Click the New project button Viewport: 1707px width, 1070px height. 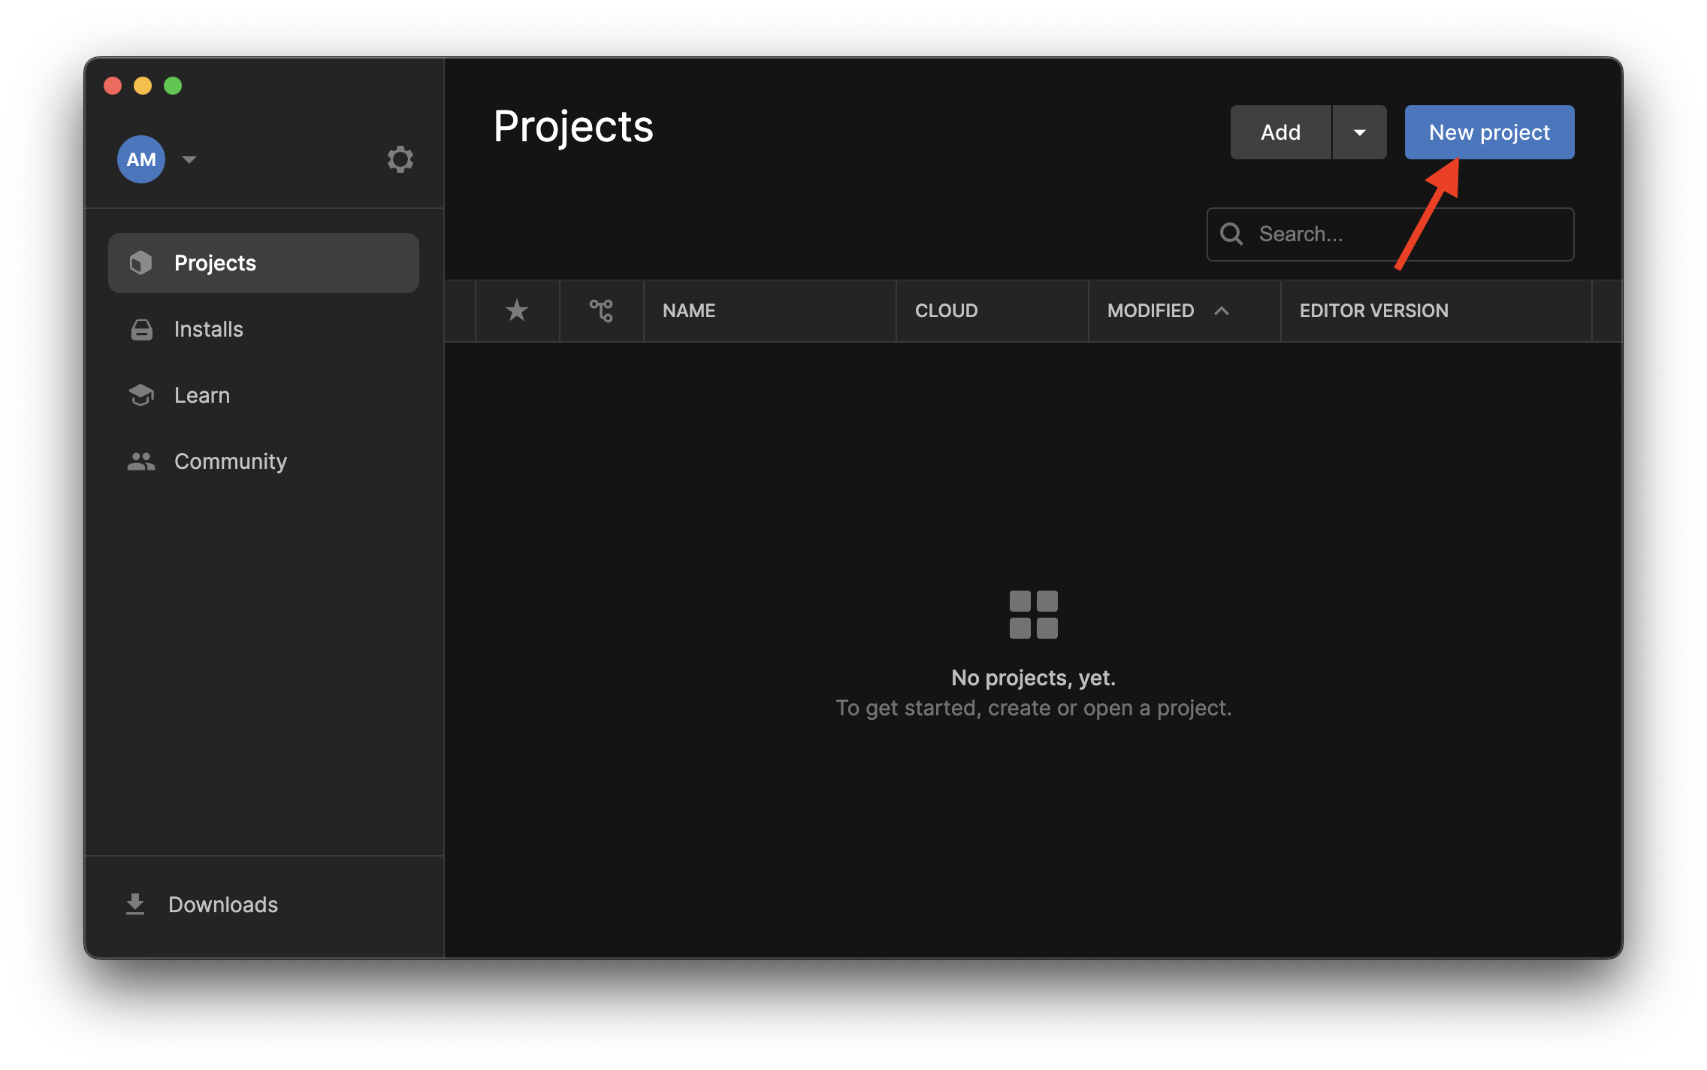[x=1488, y=131]
